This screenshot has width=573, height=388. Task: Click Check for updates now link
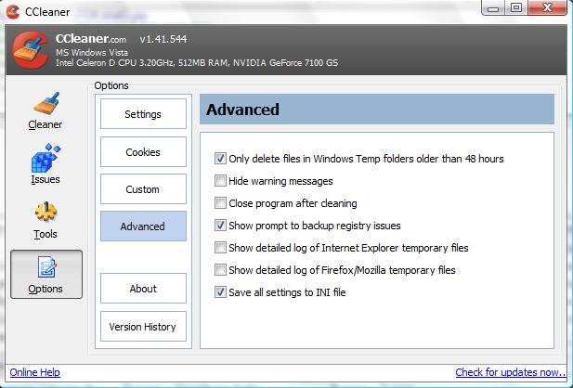coord(510,372)
